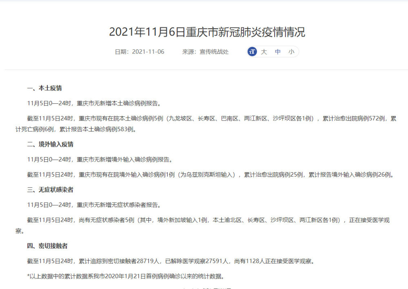Click heading 四、密切接触者
408x289 pixels.
(47, 246)
